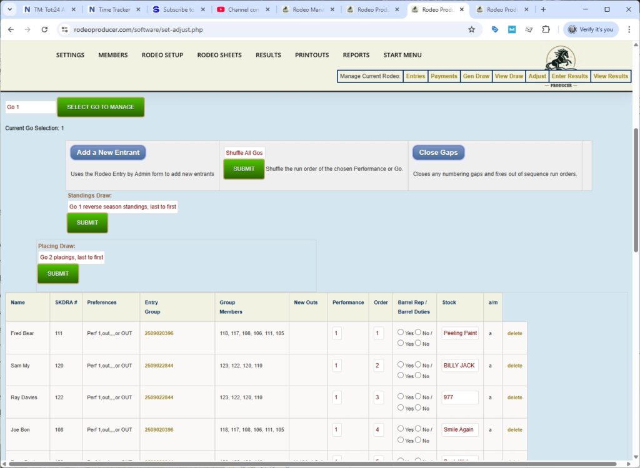Click the blue tag extension icon
640x468 pixels.
[495, 29]
